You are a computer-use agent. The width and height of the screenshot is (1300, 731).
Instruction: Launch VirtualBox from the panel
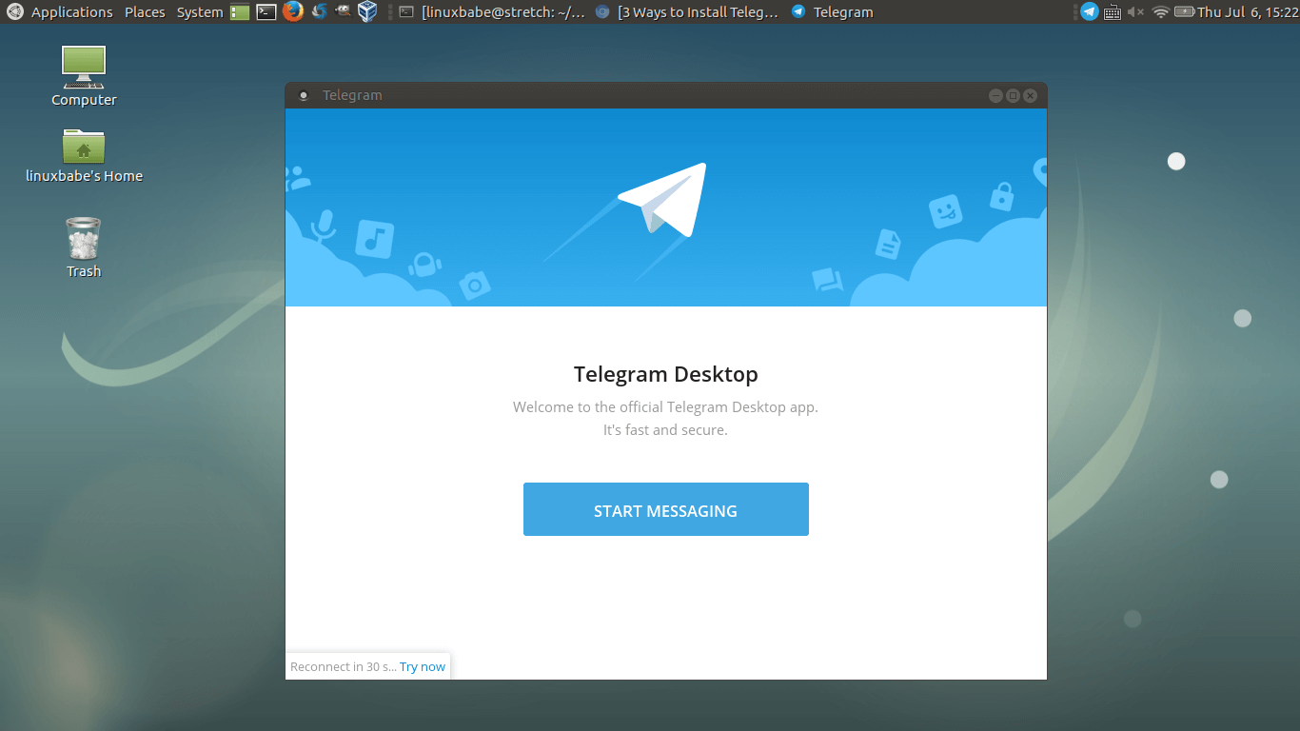(x=366, y=12)
